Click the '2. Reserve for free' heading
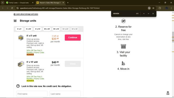The width and height of the screenshot is (174, 98). coord(123,29)
